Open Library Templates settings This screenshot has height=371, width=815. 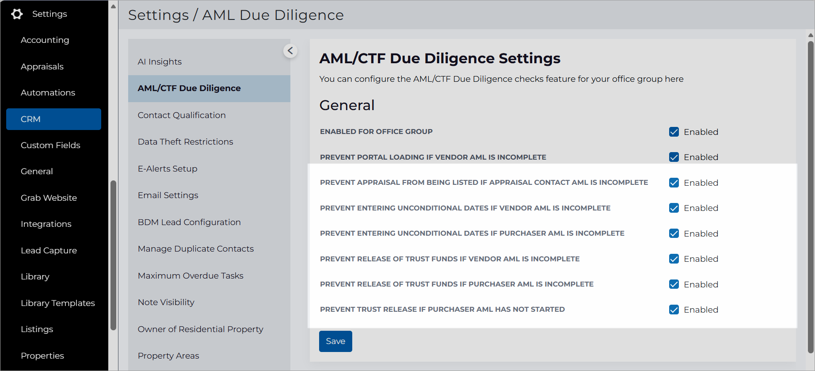58,303
